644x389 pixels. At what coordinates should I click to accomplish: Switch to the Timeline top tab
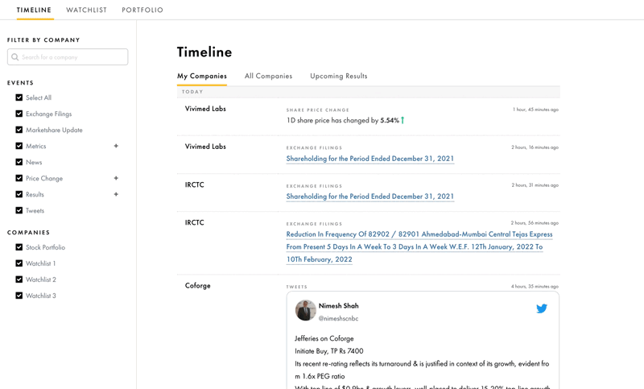(x=34, y=10)
